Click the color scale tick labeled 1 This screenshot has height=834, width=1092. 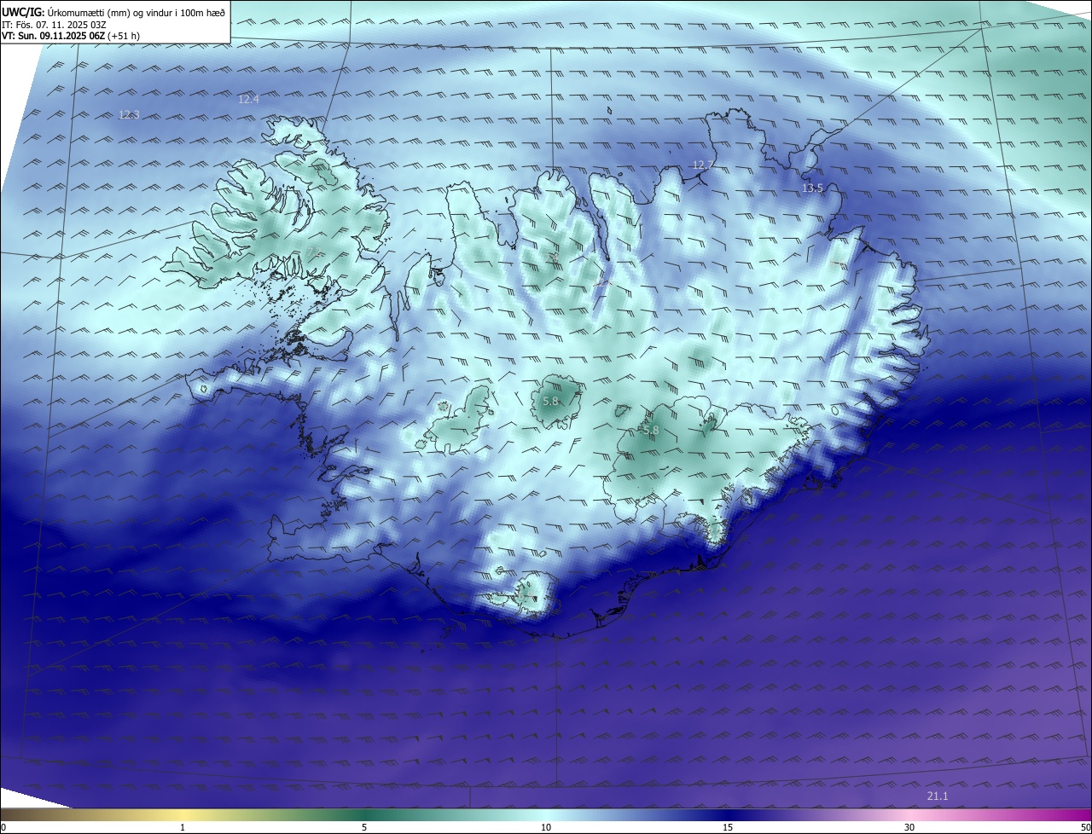click(183, 827)
